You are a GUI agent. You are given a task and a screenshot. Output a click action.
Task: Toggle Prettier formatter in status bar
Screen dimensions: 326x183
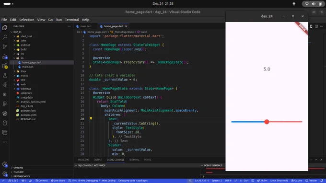(x=311, y=181)
